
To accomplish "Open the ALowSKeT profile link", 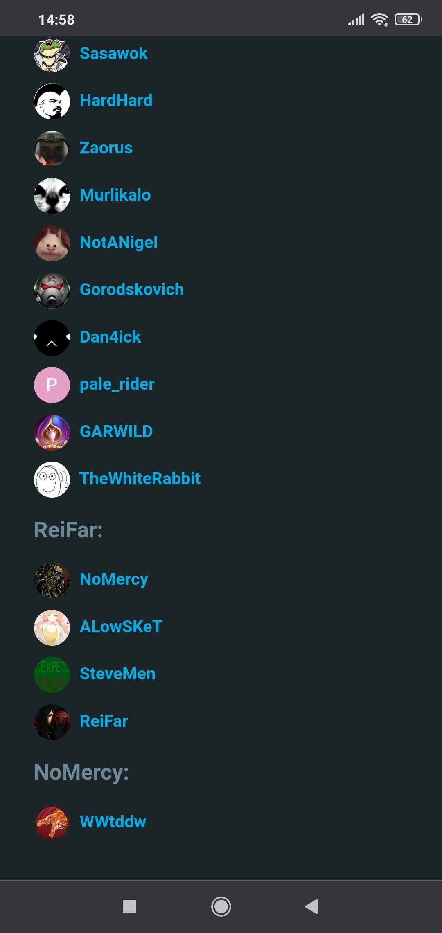I will coord(121,627).
